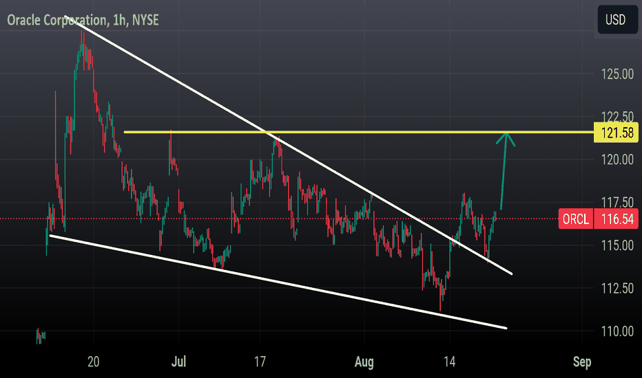Click the yellow 121.58 price label

pos(616,133)
